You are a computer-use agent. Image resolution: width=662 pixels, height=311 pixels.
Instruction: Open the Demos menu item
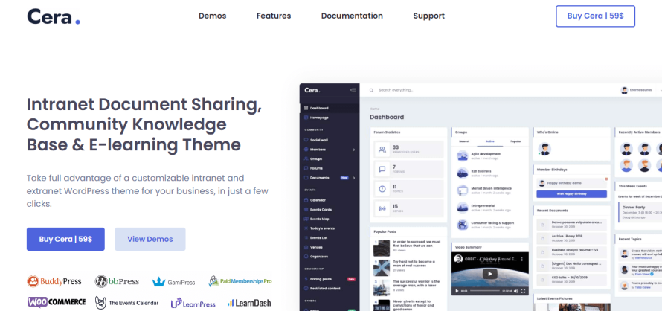coord(213,16)
